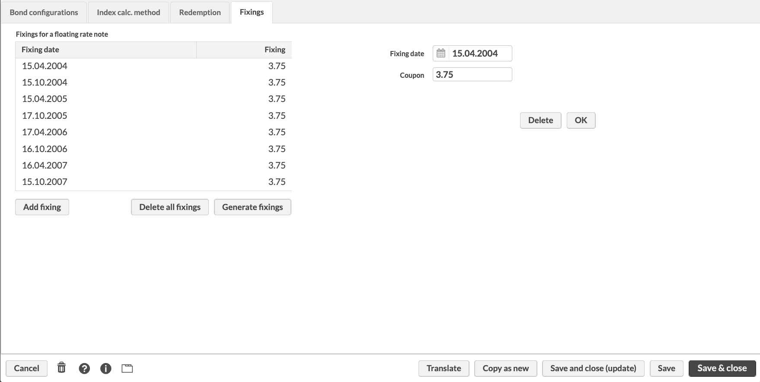Select the 15.10.2004 fixing row
Screen dimensions: 760x382
pyautogui.click(x=153, y=83)
